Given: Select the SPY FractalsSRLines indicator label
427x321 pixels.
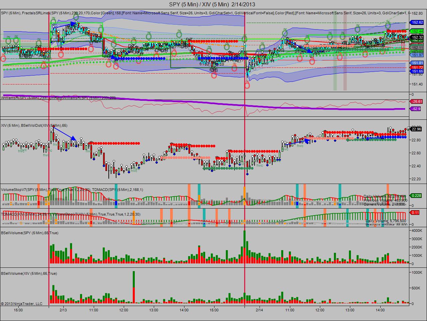Looking at the screenshot, I should click(205, 13).
